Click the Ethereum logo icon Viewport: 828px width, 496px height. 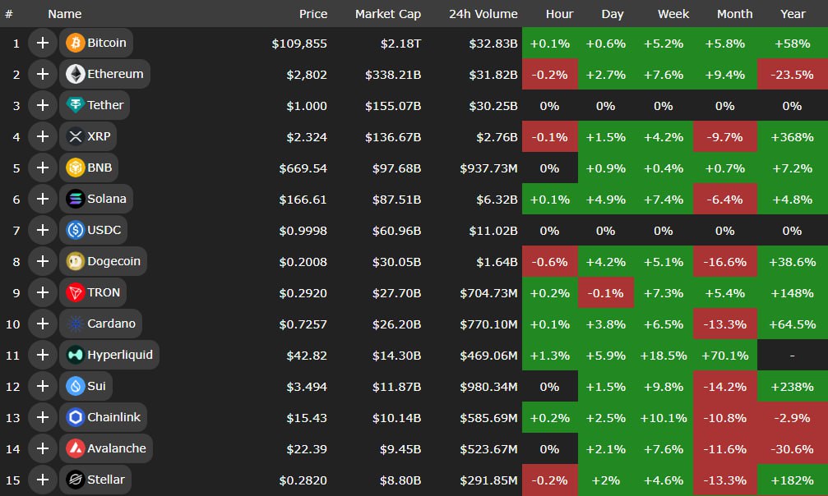[76, 74]
